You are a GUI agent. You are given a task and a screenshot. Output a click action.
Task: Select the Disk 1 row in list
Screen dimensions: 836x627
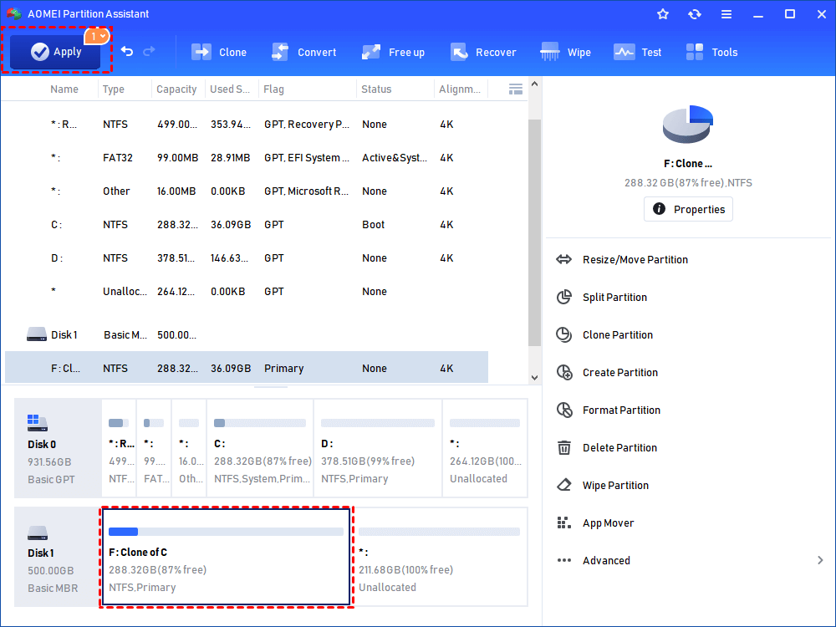point(247,335)
